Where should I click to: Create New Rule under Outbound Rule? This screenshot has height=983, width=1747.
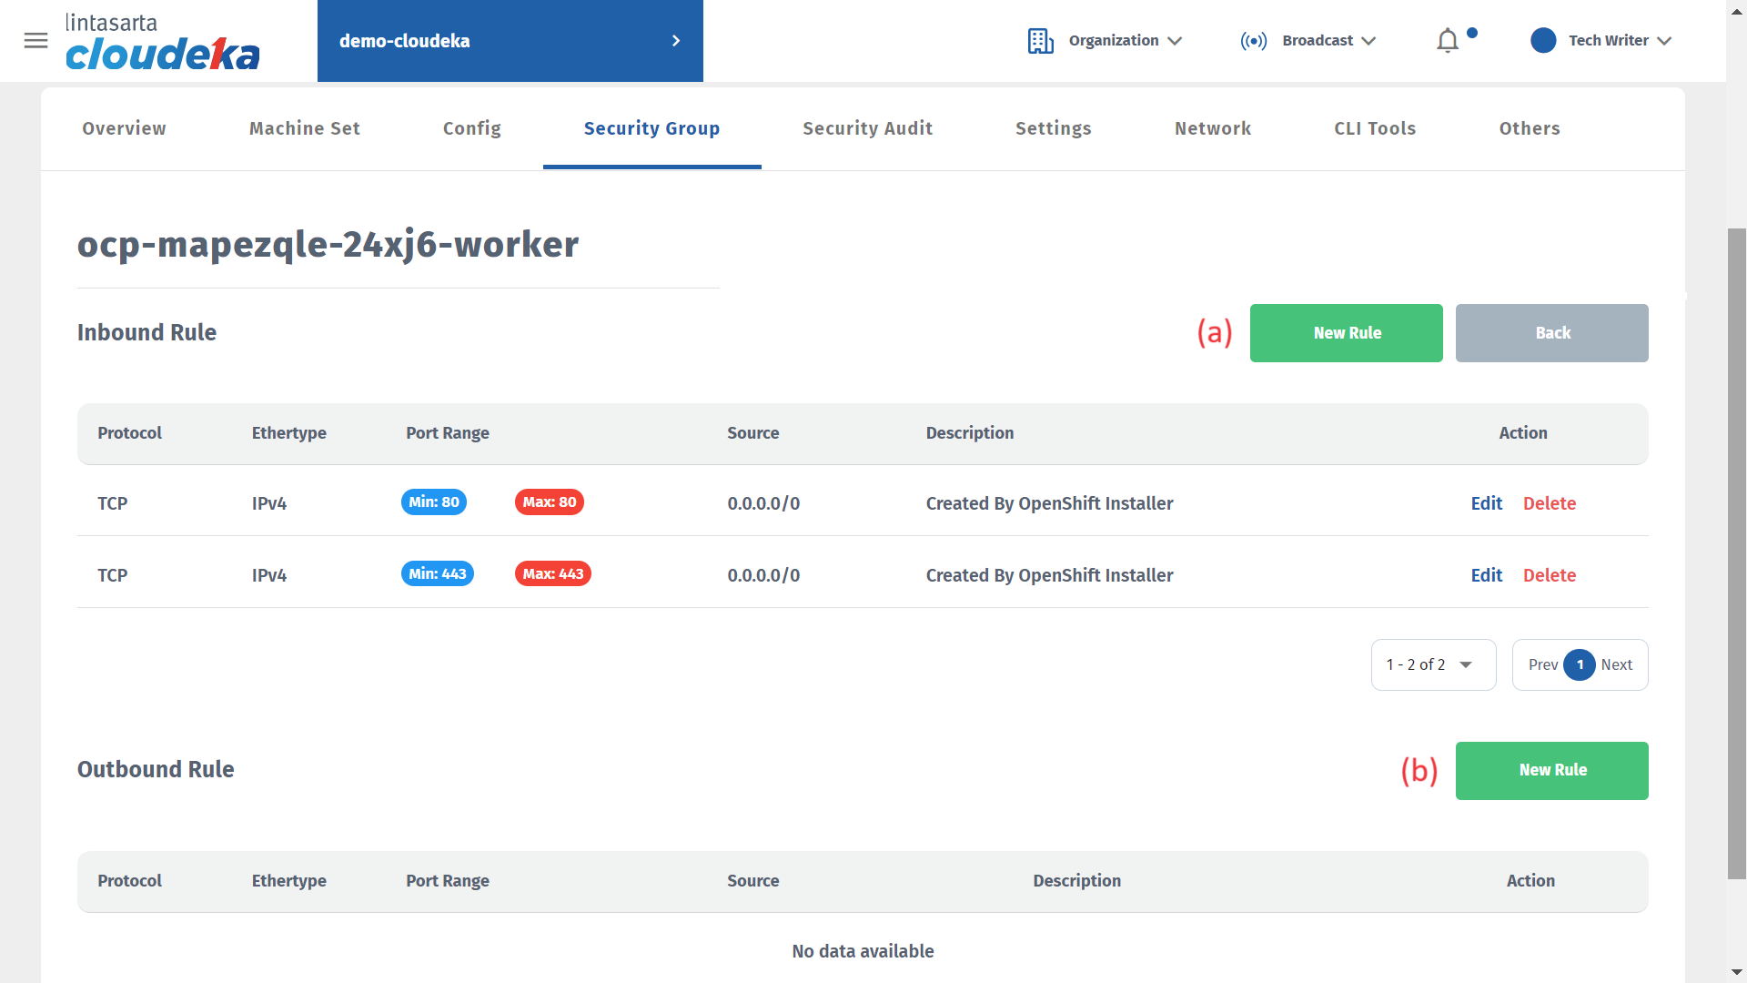[1551, 770]
